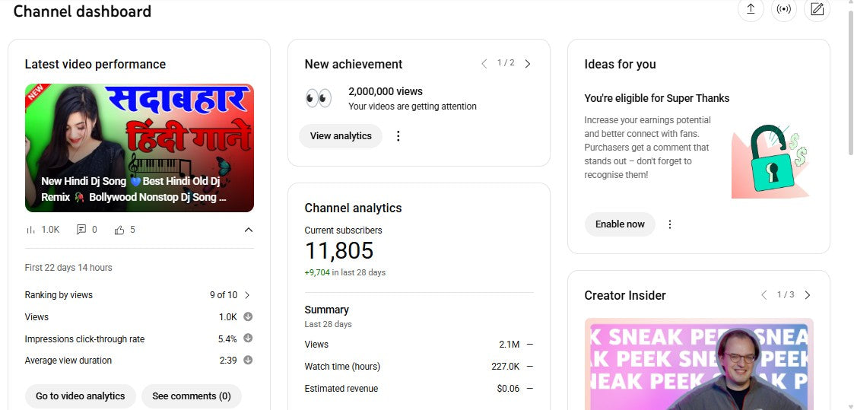Click the Views down-arrow indicator

248,317
